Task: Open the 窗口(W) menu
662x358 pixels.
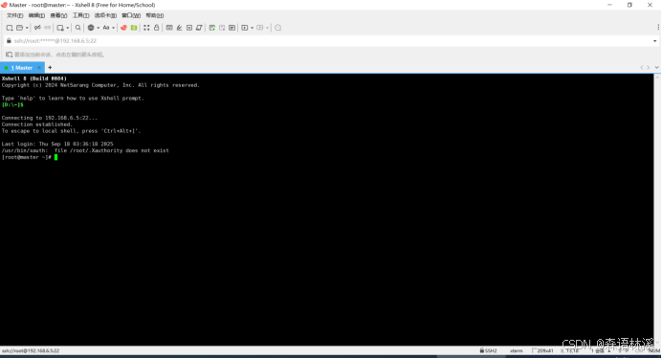Action: (x=131, y=15)
